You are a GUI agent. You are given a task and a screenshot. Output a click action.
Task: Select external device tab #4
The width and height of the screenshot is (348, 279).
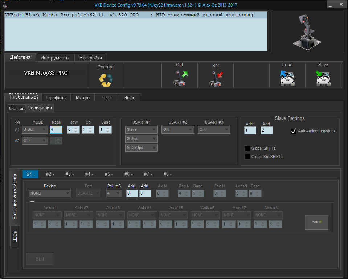click(x=89, y=174)
